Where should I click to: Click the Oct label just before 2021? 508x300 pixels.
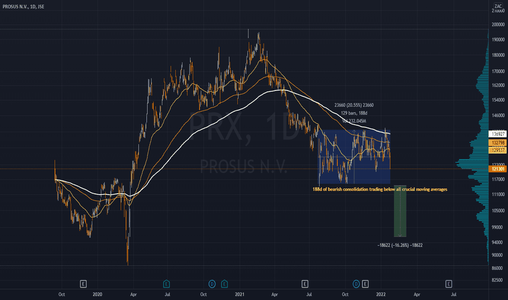pos(203,295)
